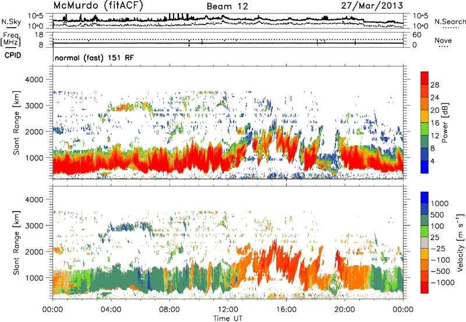
Task: Click the "Velocity [m s-1]" color bar title
Action: tap(460, 242)
